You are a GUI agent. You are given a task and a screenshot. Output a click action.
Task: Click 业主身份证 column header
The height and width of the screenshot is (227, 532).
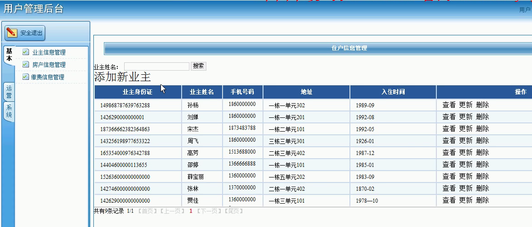[137, 92]
